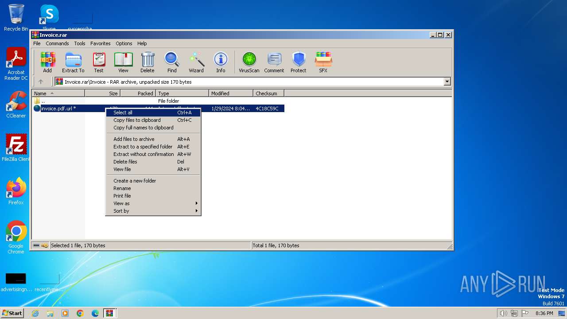Click the Protect shield icon
Viewport: 567px width, 319px height.
[x=299, y=62]
